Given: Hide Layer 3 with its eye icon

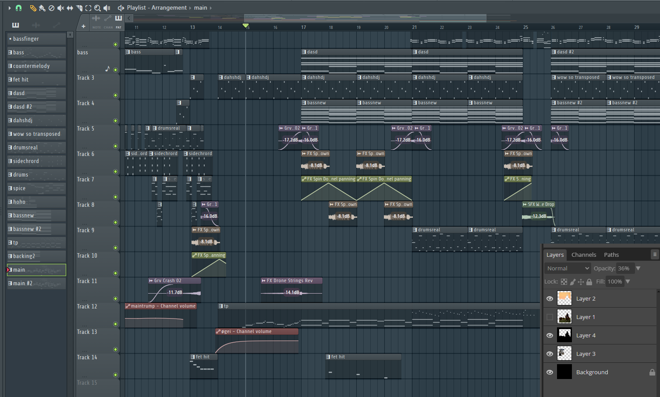Looking at the screenshot, I should coord(550,354).
